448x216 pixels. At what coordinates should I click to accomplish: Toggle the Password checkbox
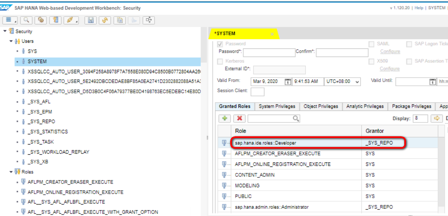tap(220, 44)
